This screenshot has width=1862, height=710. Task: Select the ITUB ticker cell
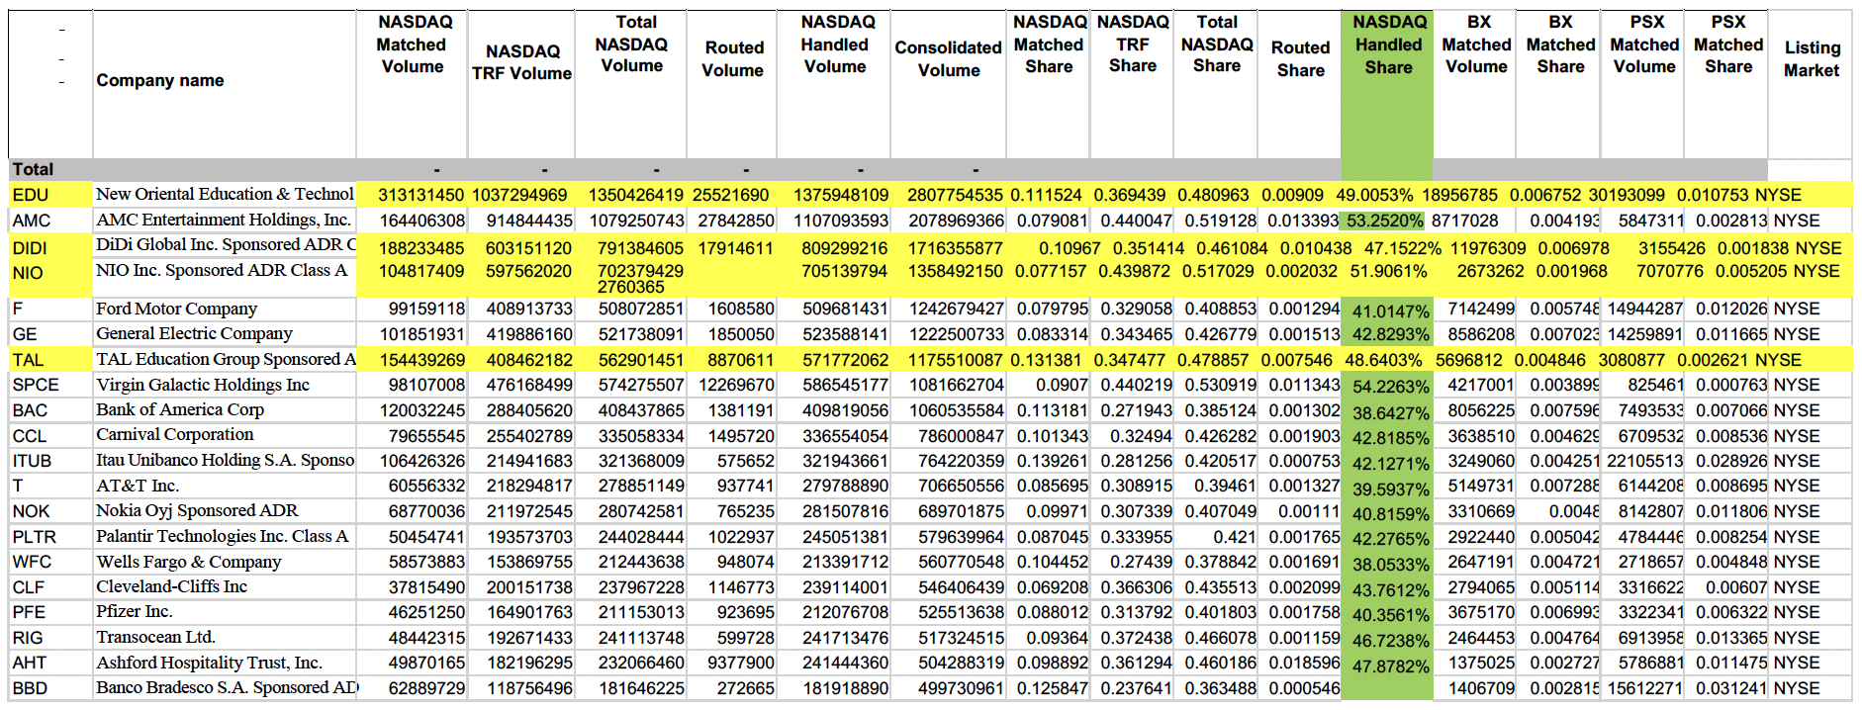coord(32,461)
